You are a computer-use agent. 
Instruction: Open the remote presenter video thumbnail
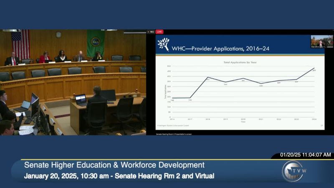click(x=321, y=41)
